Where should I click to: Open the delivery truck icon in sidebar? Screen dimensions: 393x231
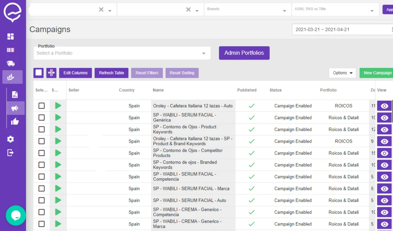tap(11, 64)
